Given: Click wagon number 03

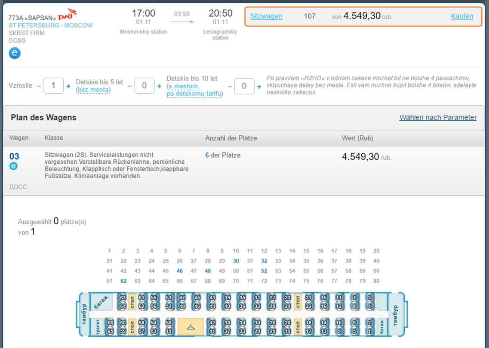Looking at the screenshot, I should coord(14,156).
